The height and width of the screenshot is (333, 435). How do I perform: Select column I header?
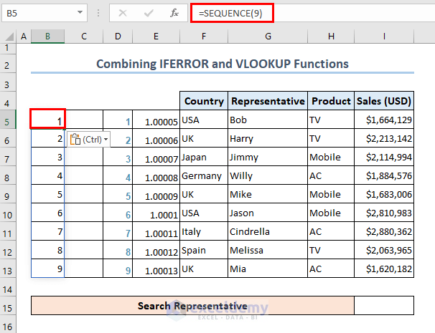click(384, 37)
